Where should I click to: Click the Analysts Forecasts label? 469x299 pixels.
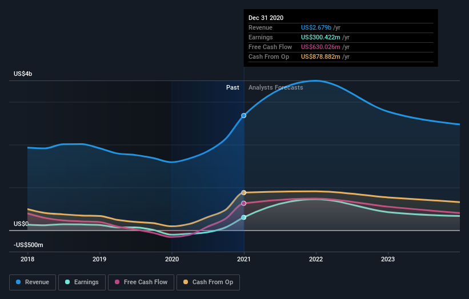click(x=276, y=87)
